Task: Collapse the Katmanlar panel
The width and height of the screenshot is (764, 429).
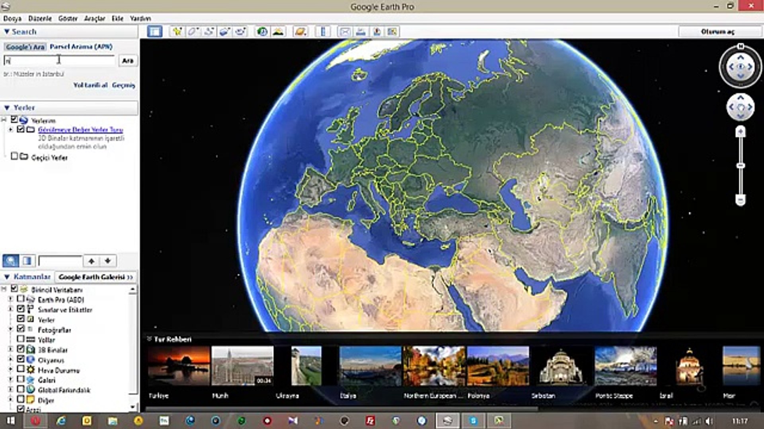Action: tap(7, 276)
